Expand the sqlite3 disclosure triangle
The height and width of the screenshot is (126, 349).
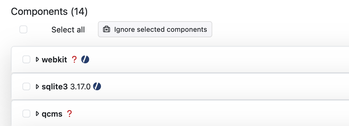[x=38, y=87]
